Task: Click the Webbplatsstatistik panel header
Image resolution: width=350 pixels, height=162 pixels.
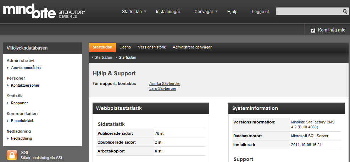Action: click(151, 108)
